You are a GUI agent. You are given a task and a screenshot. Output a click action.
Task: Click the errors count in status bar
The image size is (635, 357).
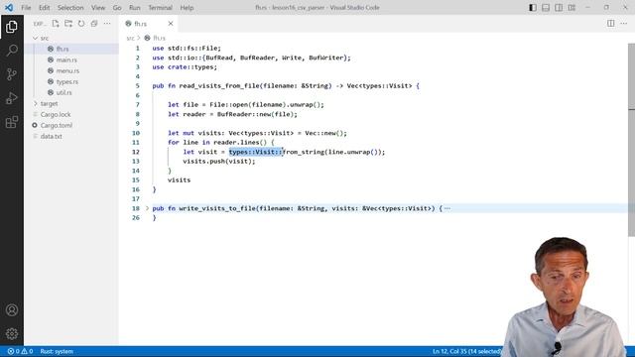(x=14, y=351)
